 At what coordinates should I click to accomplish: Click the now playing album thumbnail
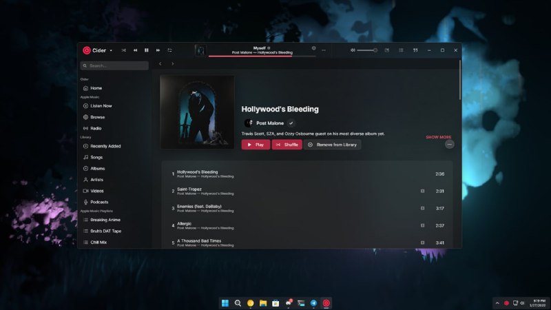[200, 50]
